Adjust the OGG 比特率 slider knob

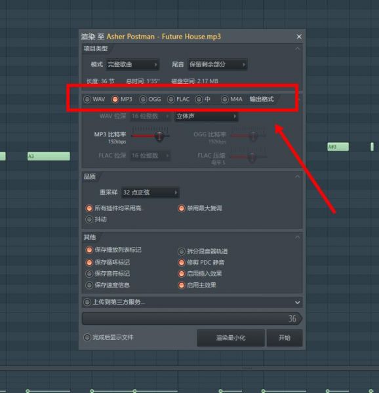[253, 136]
